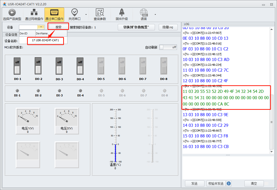Select device 17 USR-IO424T-CAT1 from list
This screenshot has height=190, width=277.
(43, 40)
